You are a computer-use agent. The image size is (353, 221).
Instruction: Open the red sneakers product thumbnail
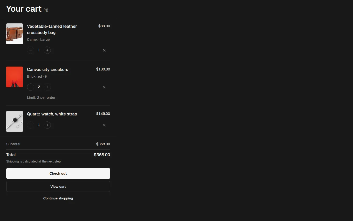(x=15, y=77)
